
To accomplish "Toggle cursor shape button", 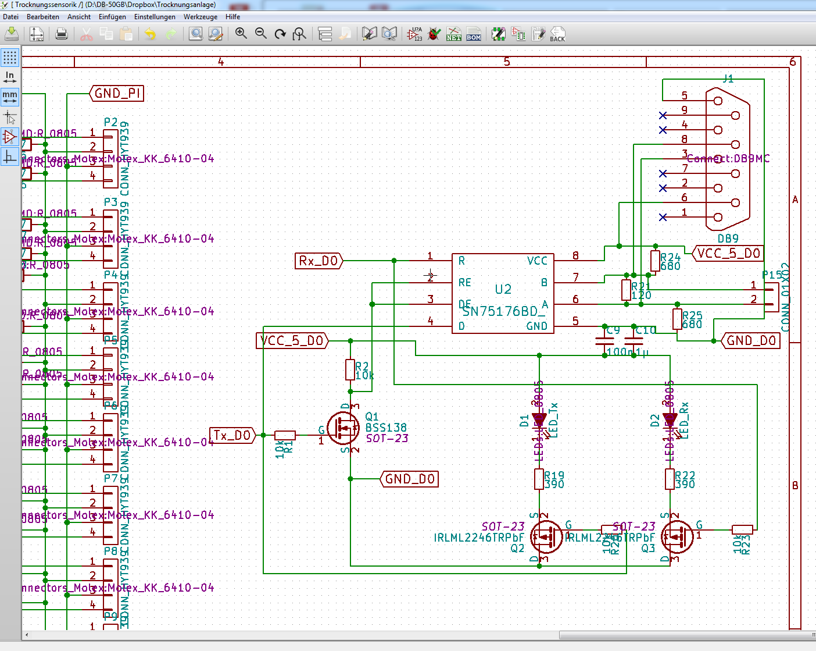I will click(x=10, y=116).
